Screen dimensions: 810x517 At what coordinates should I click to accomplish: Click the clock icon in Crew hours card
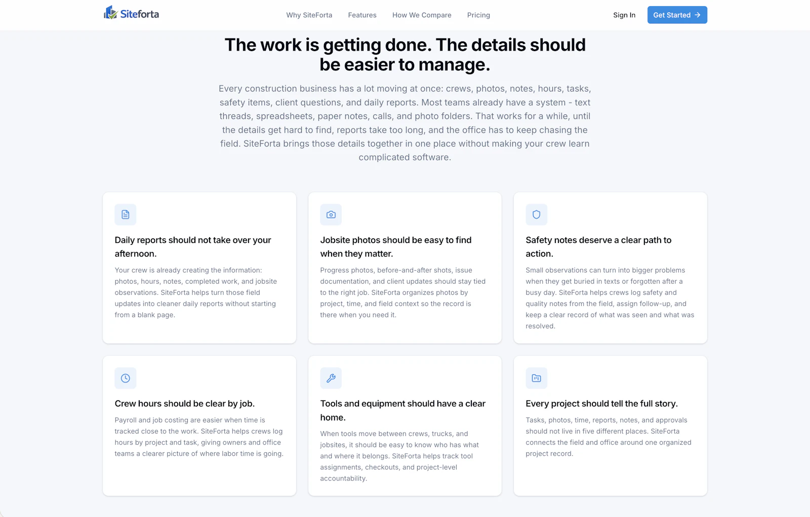[x=126, y=378]
